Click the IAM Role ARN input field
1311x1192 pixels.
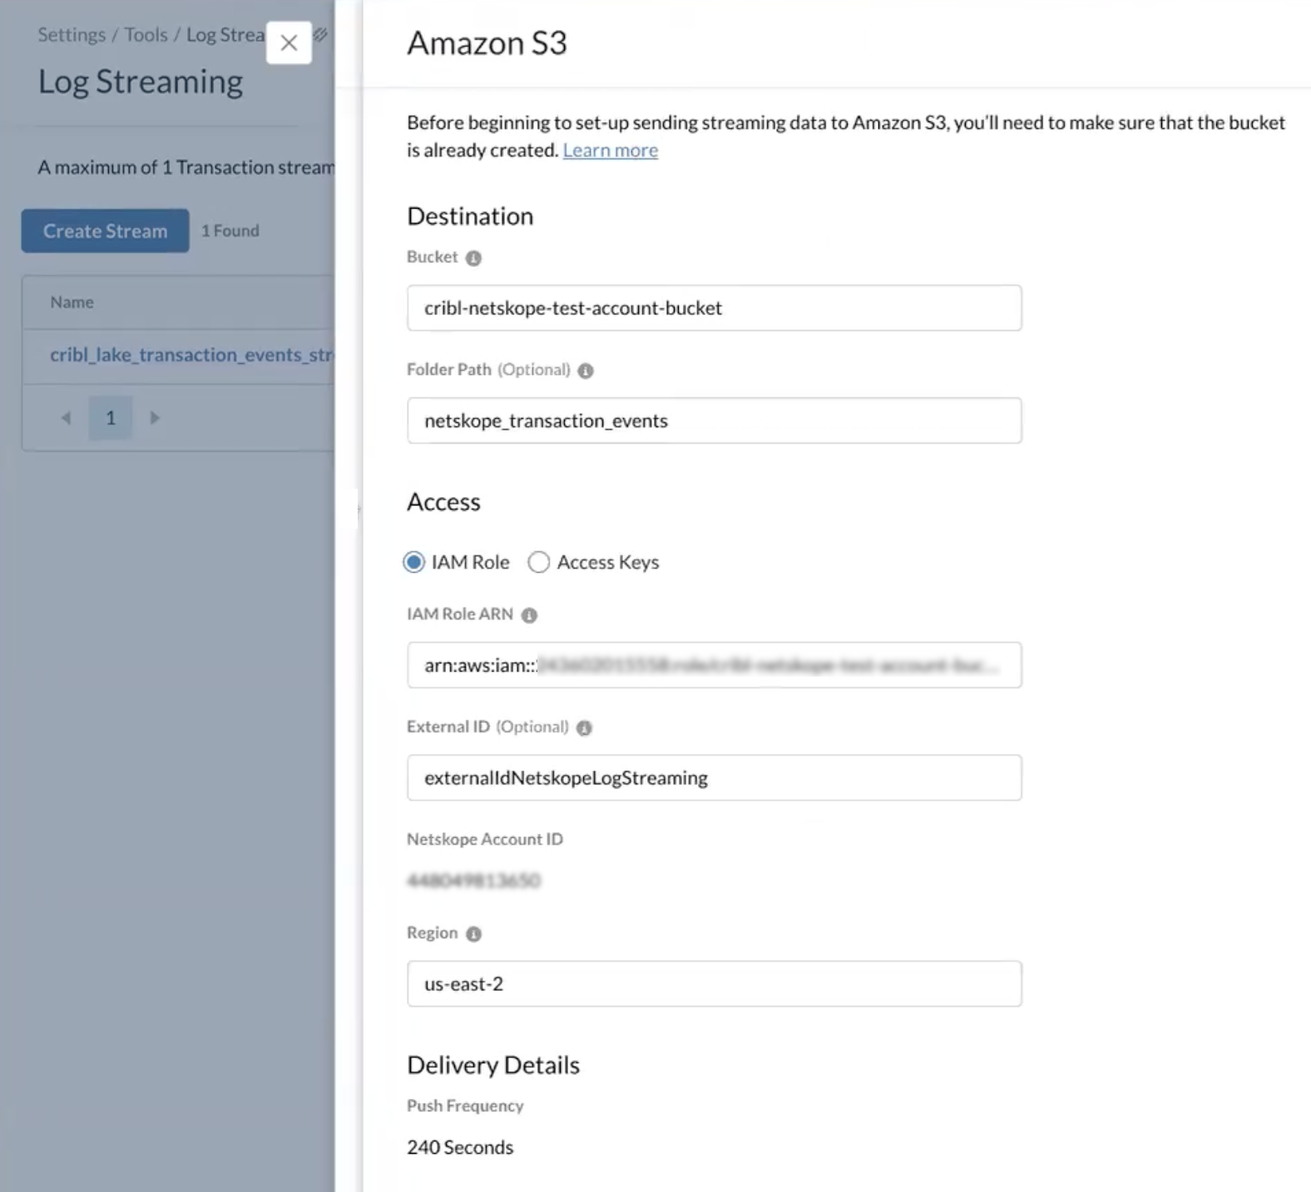coord(714,665)
